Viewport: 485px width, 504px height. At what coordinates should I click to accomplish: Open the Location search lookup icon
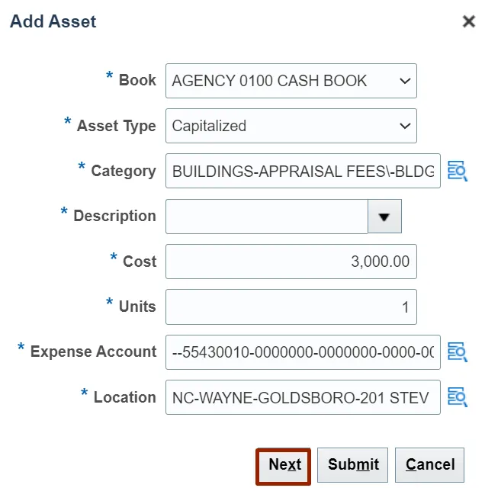tap(457, 397)
